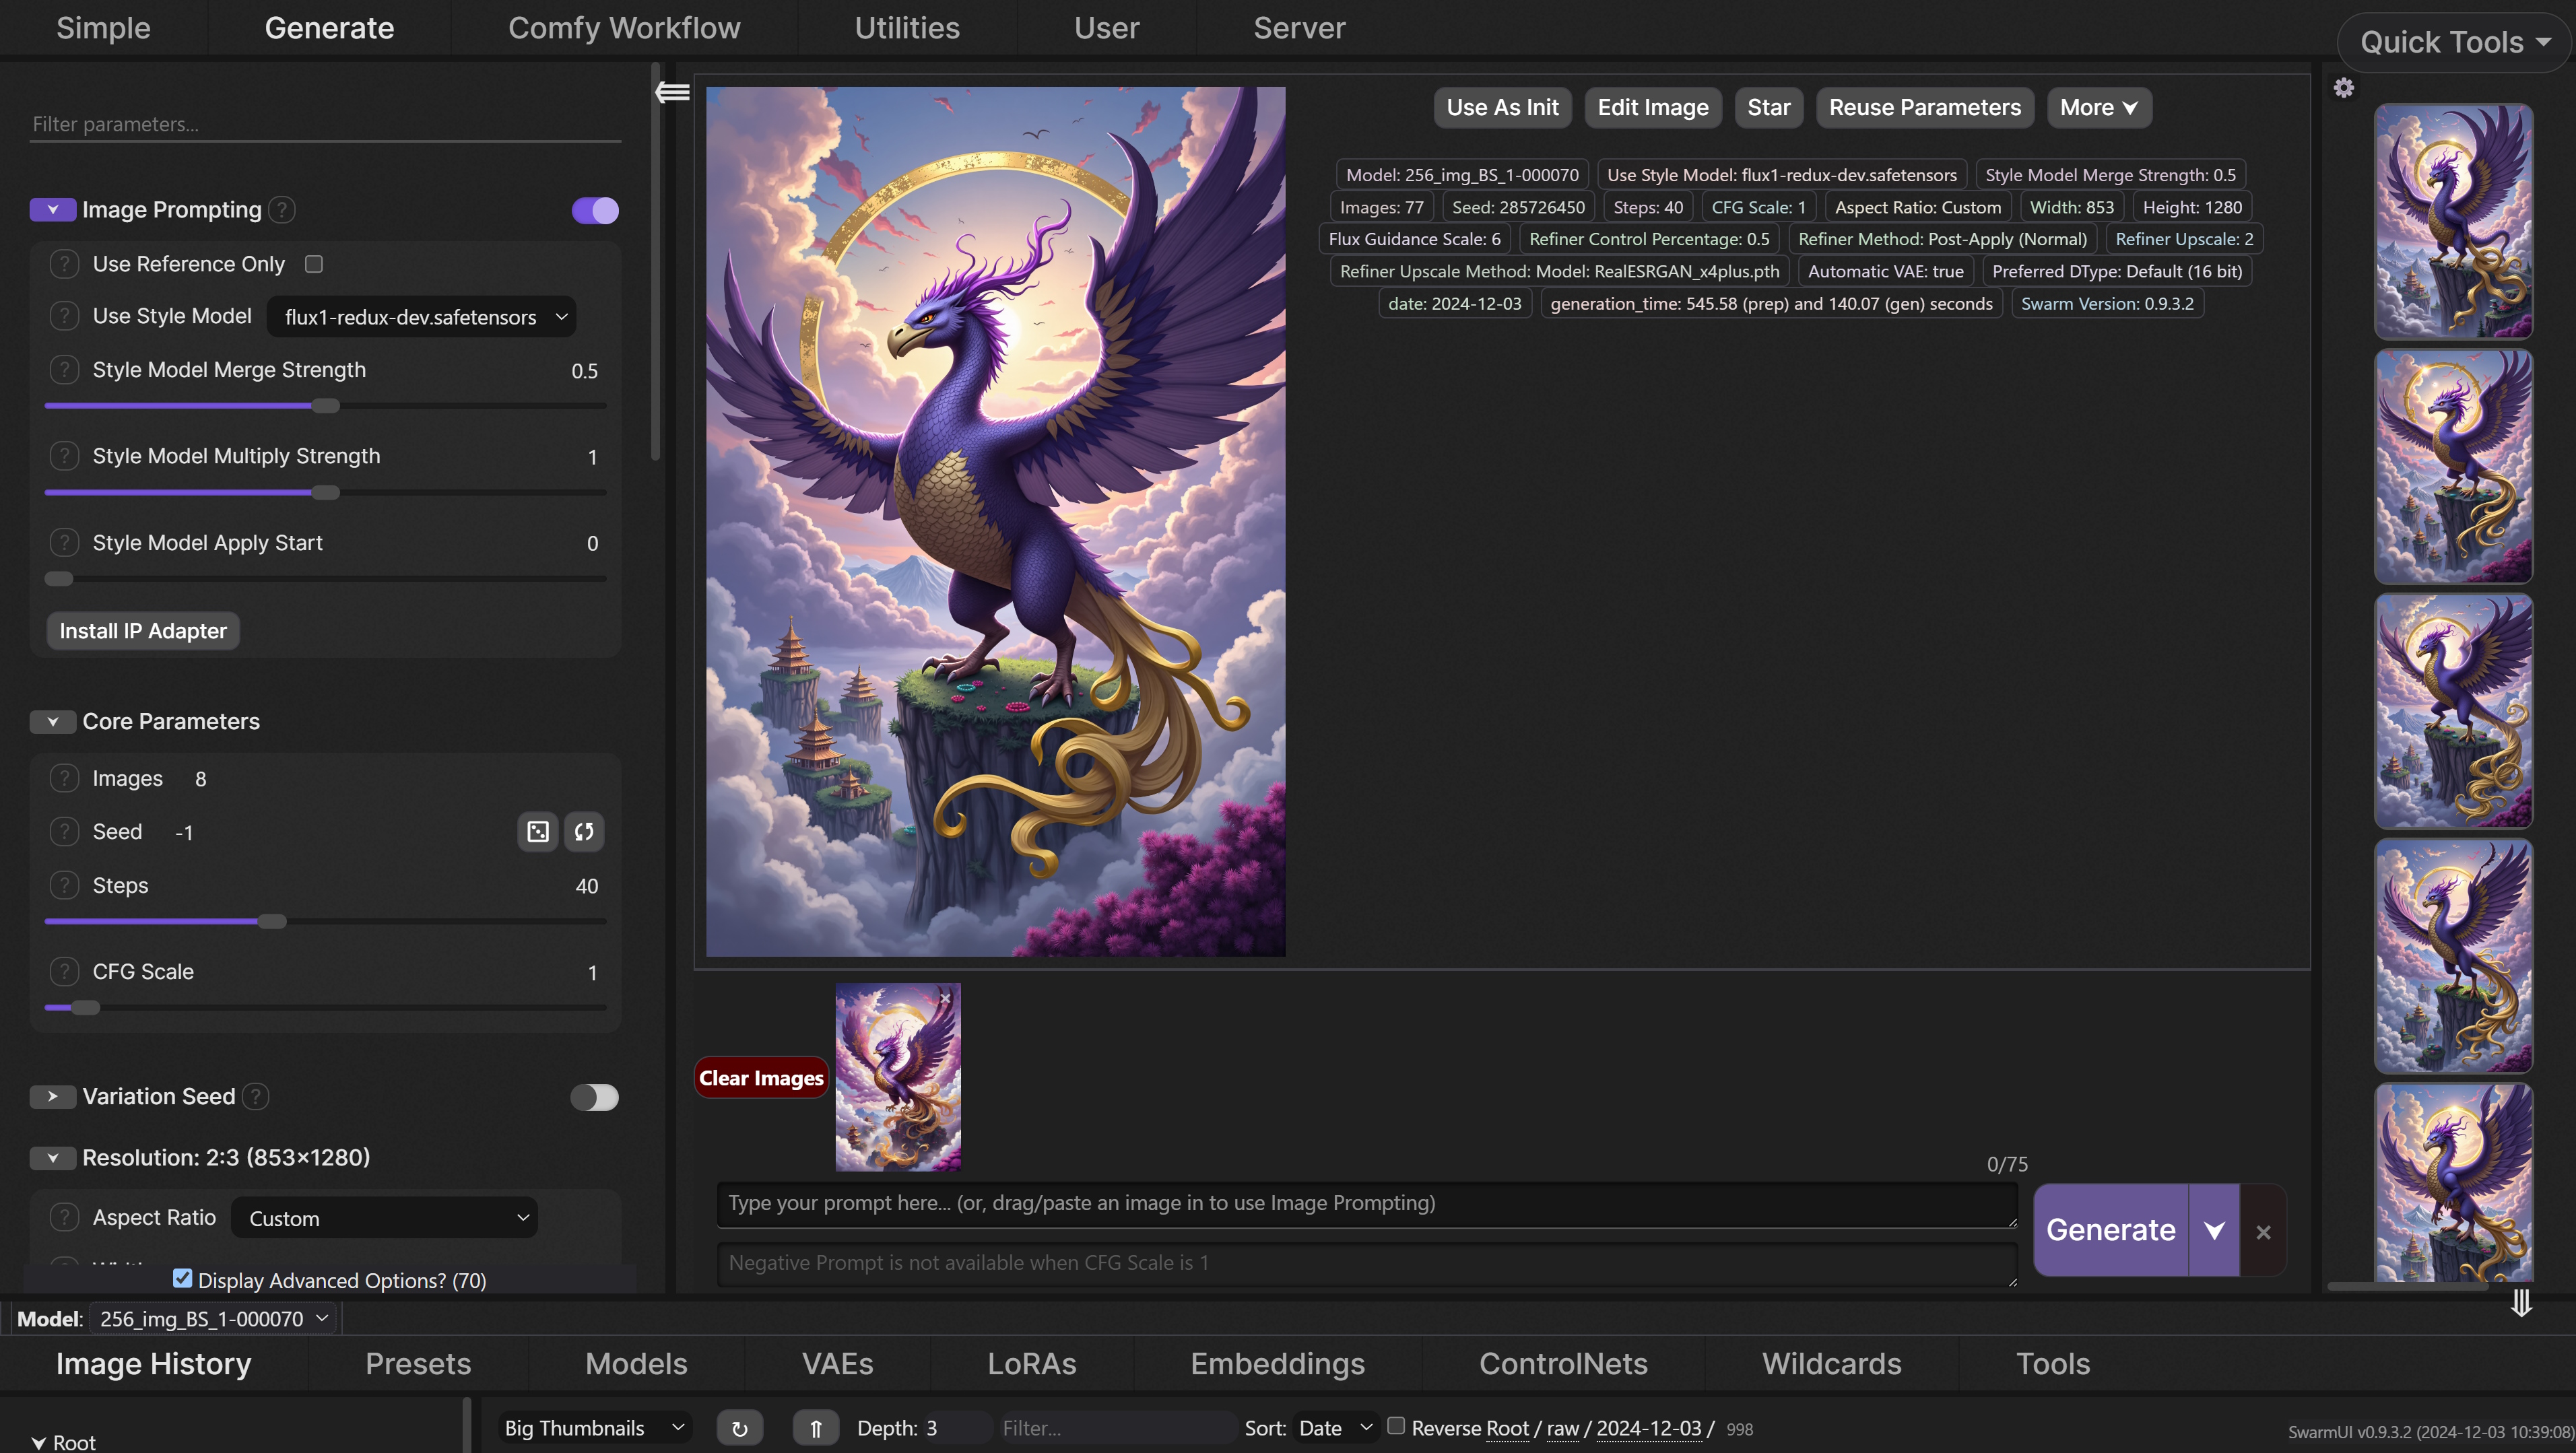The width and height of the screenshot is (2576, 1453).
Task: Open help for Style Model Merge Strength
Action: pyautogui.click(x=65, y=370)
